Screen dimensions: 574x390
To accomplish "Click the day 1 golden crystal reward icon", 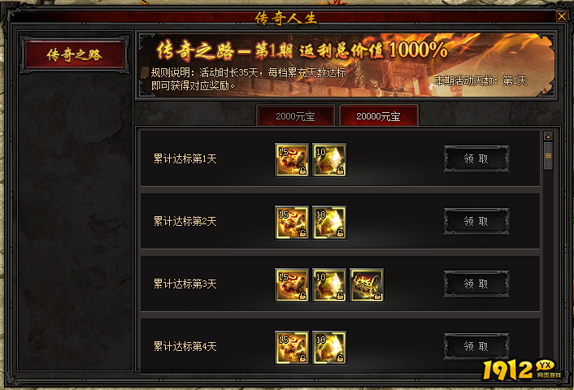I will point(329,160).
